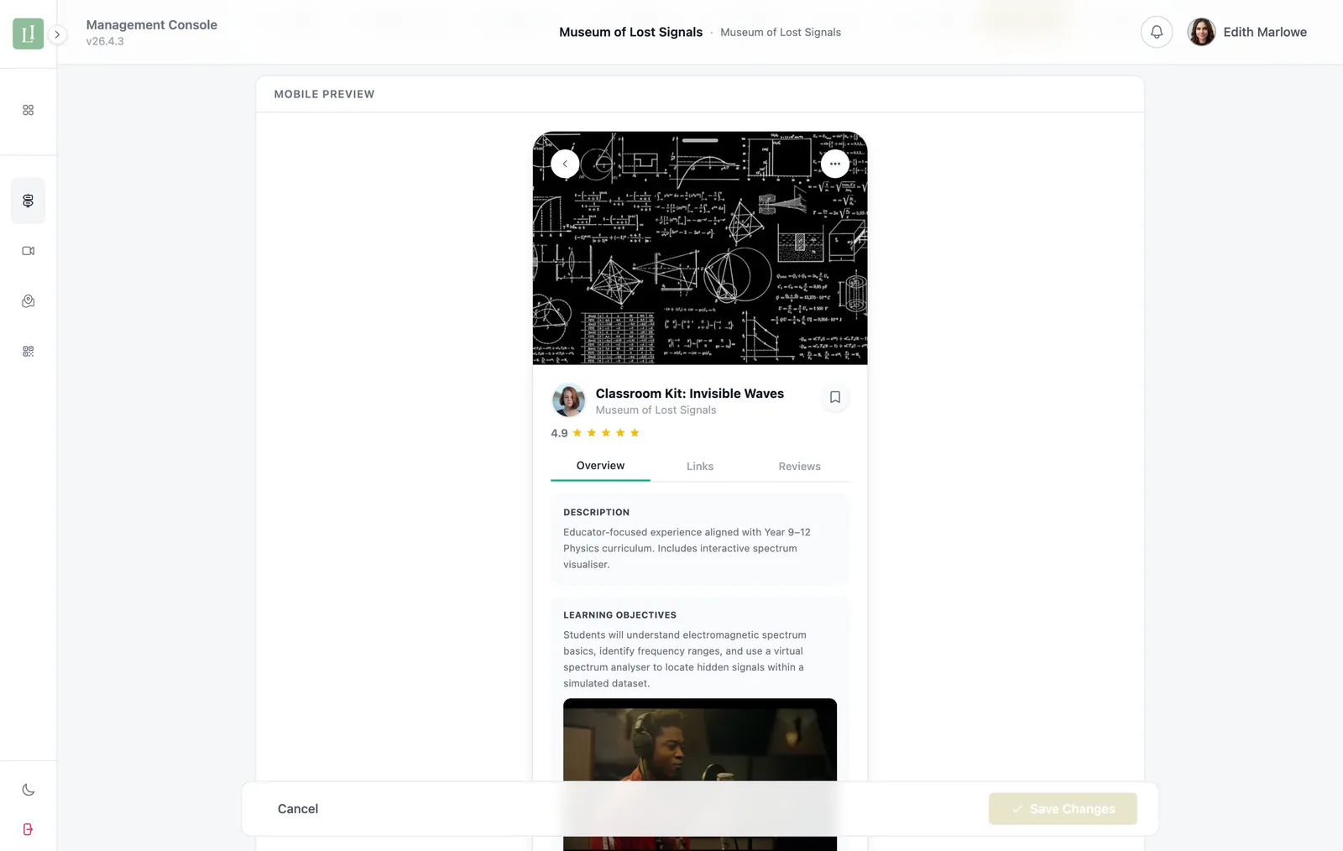Log out using the pink logout icon
This screenshot has height=851, width=1343.
click(x=28, y=829)
